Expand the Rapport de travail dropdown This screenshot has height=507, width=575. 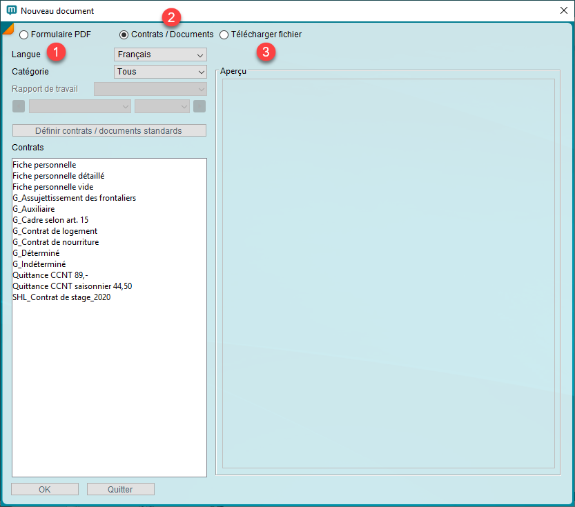tap(150, 89)
